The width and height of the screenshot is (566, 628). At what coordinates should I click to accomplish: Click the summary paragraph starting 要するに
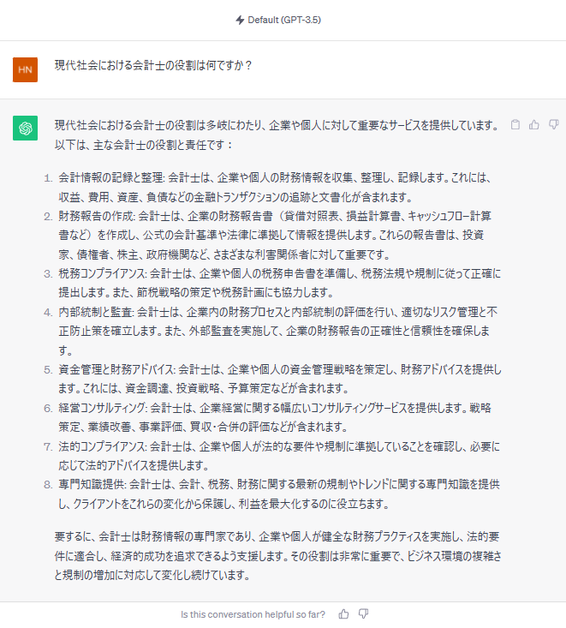(277, 556)
